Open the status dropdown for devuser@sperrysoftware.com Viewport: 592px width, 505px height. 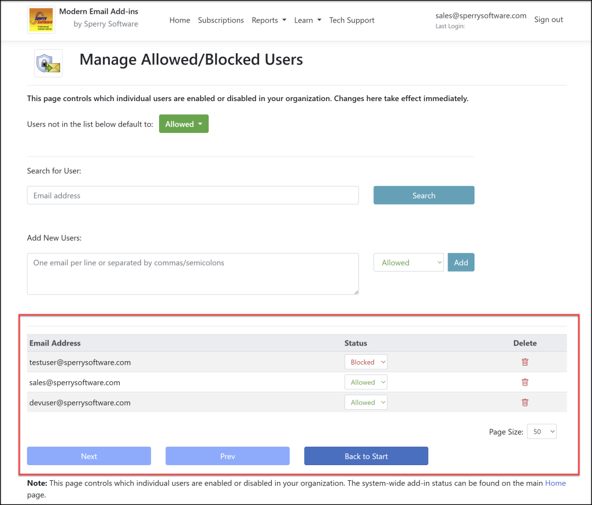coord(365,402)
